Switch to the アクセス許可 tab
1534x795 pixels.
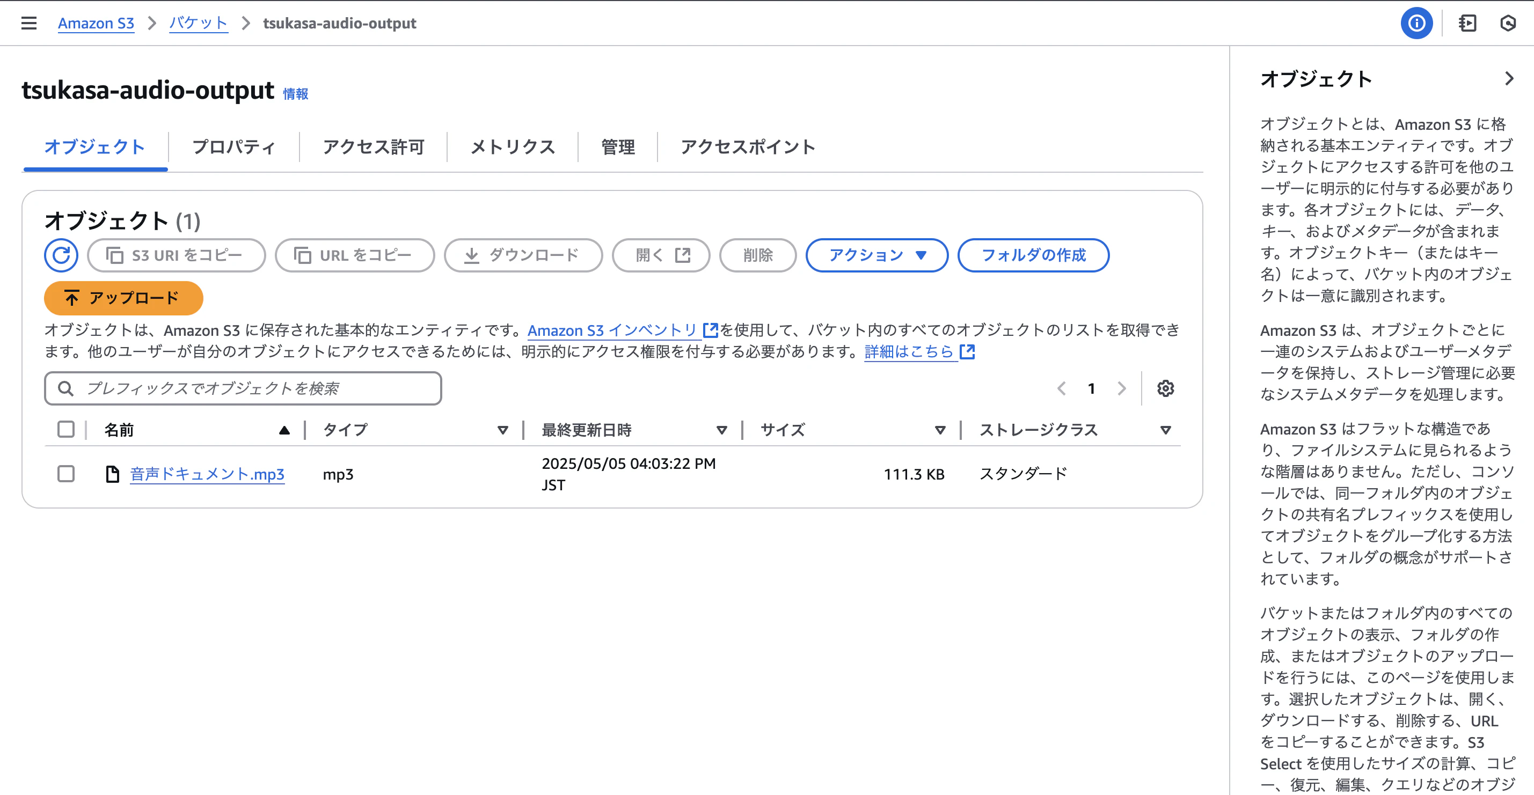click(374, 147)
